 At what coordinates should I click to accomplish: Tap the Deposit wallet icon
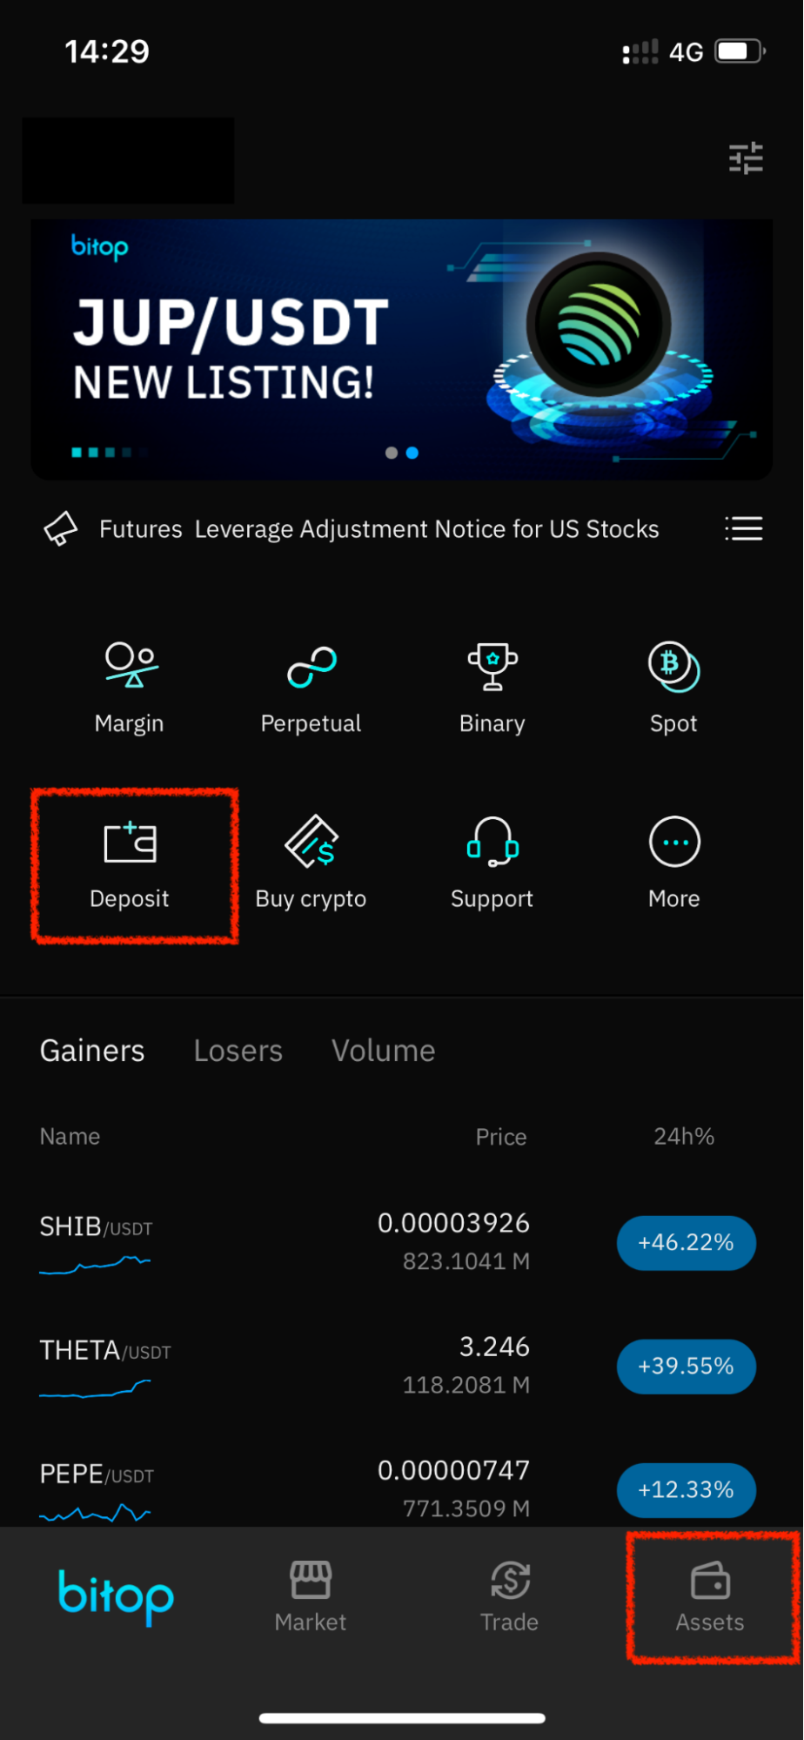(x=130, y=842)
